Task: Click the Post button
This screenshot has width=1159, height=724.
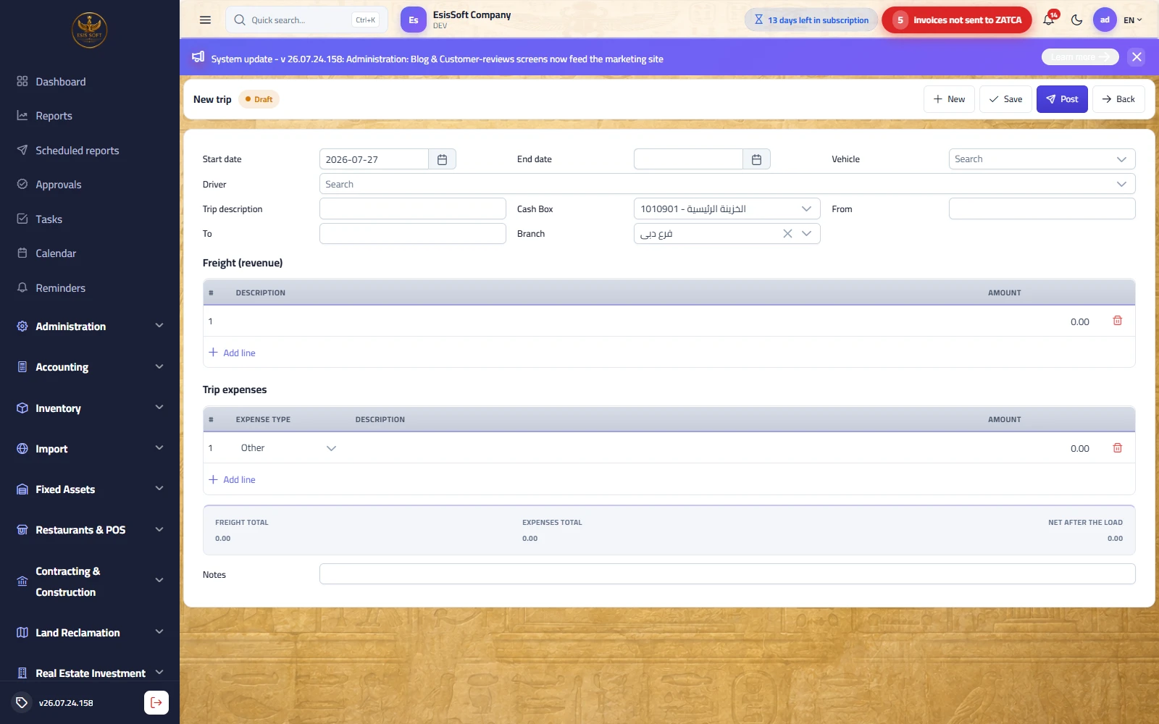Action: [x=1062, y=99]
